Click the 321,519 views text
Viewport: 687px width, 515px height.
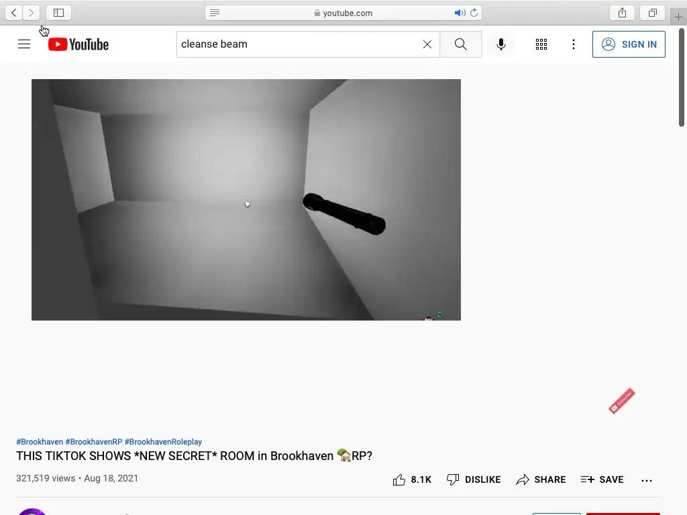coord(46,478)
